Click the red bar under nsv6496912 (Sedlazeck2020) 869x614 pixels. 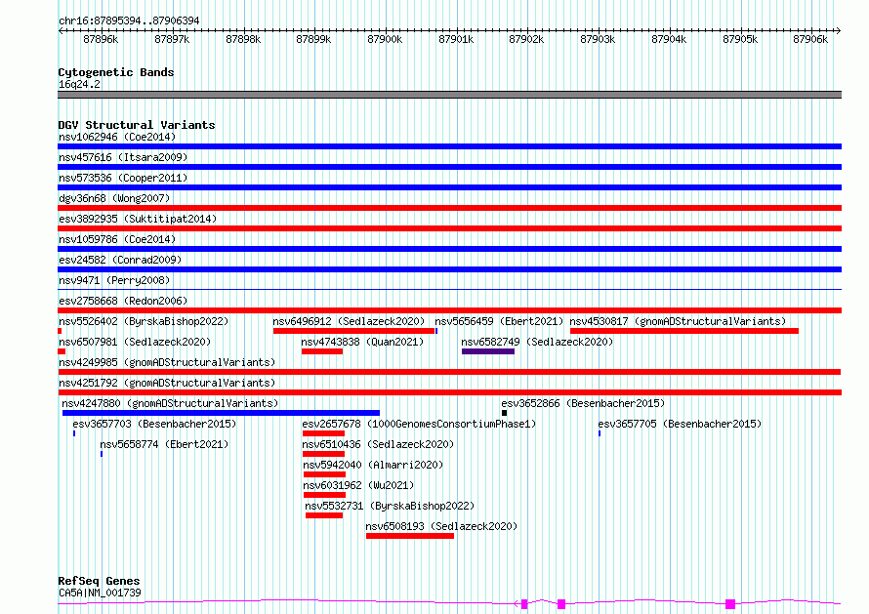[353, 331]
